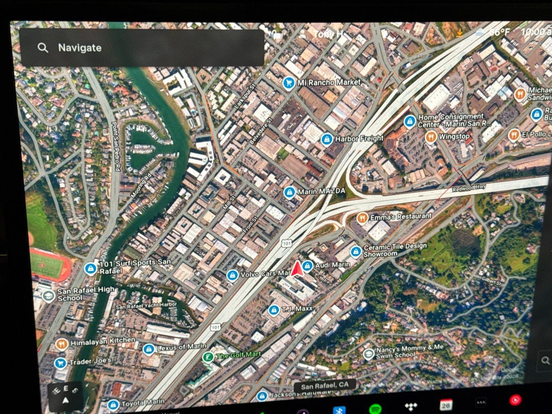Tap the Wingstop restaurant pin
The height and width of the screenshot is (414, 552).
coord(430,137)
